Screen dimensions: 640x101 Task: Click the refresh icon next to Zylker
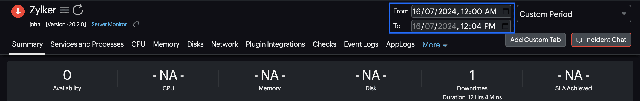click(78, 10)
